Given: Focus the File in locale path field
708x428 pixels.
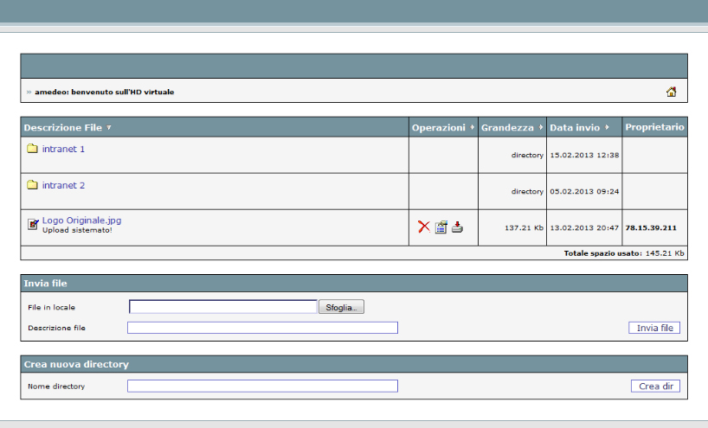Looking at the screenshot, I should tap(222, 307).
